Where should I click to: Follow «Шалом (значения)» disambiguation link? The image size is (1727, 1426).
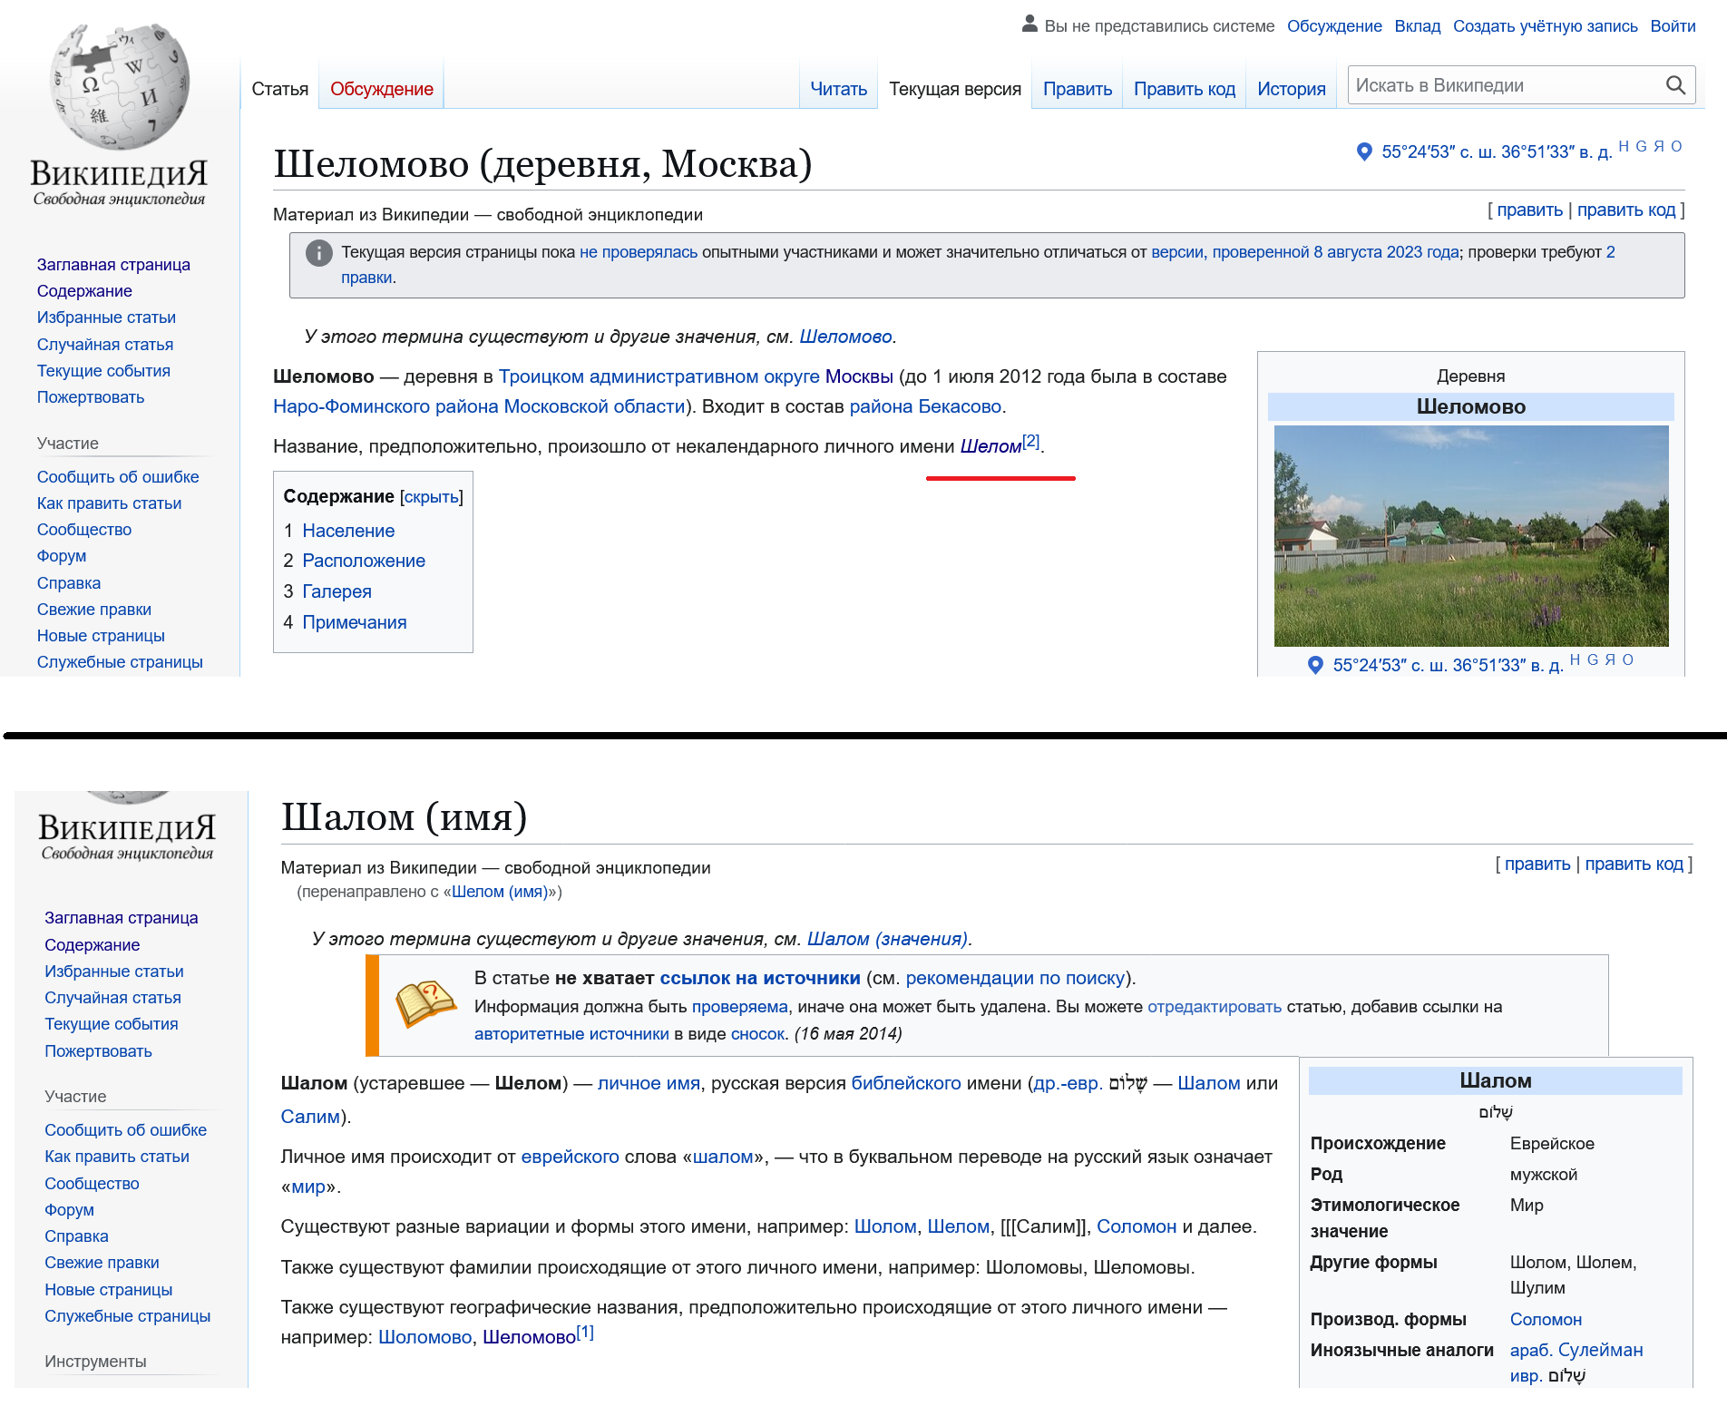point(887,939)
